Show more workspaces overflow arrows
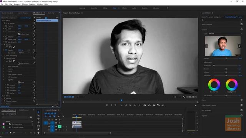This screenshot has height=138, width=246. [168, 8]
